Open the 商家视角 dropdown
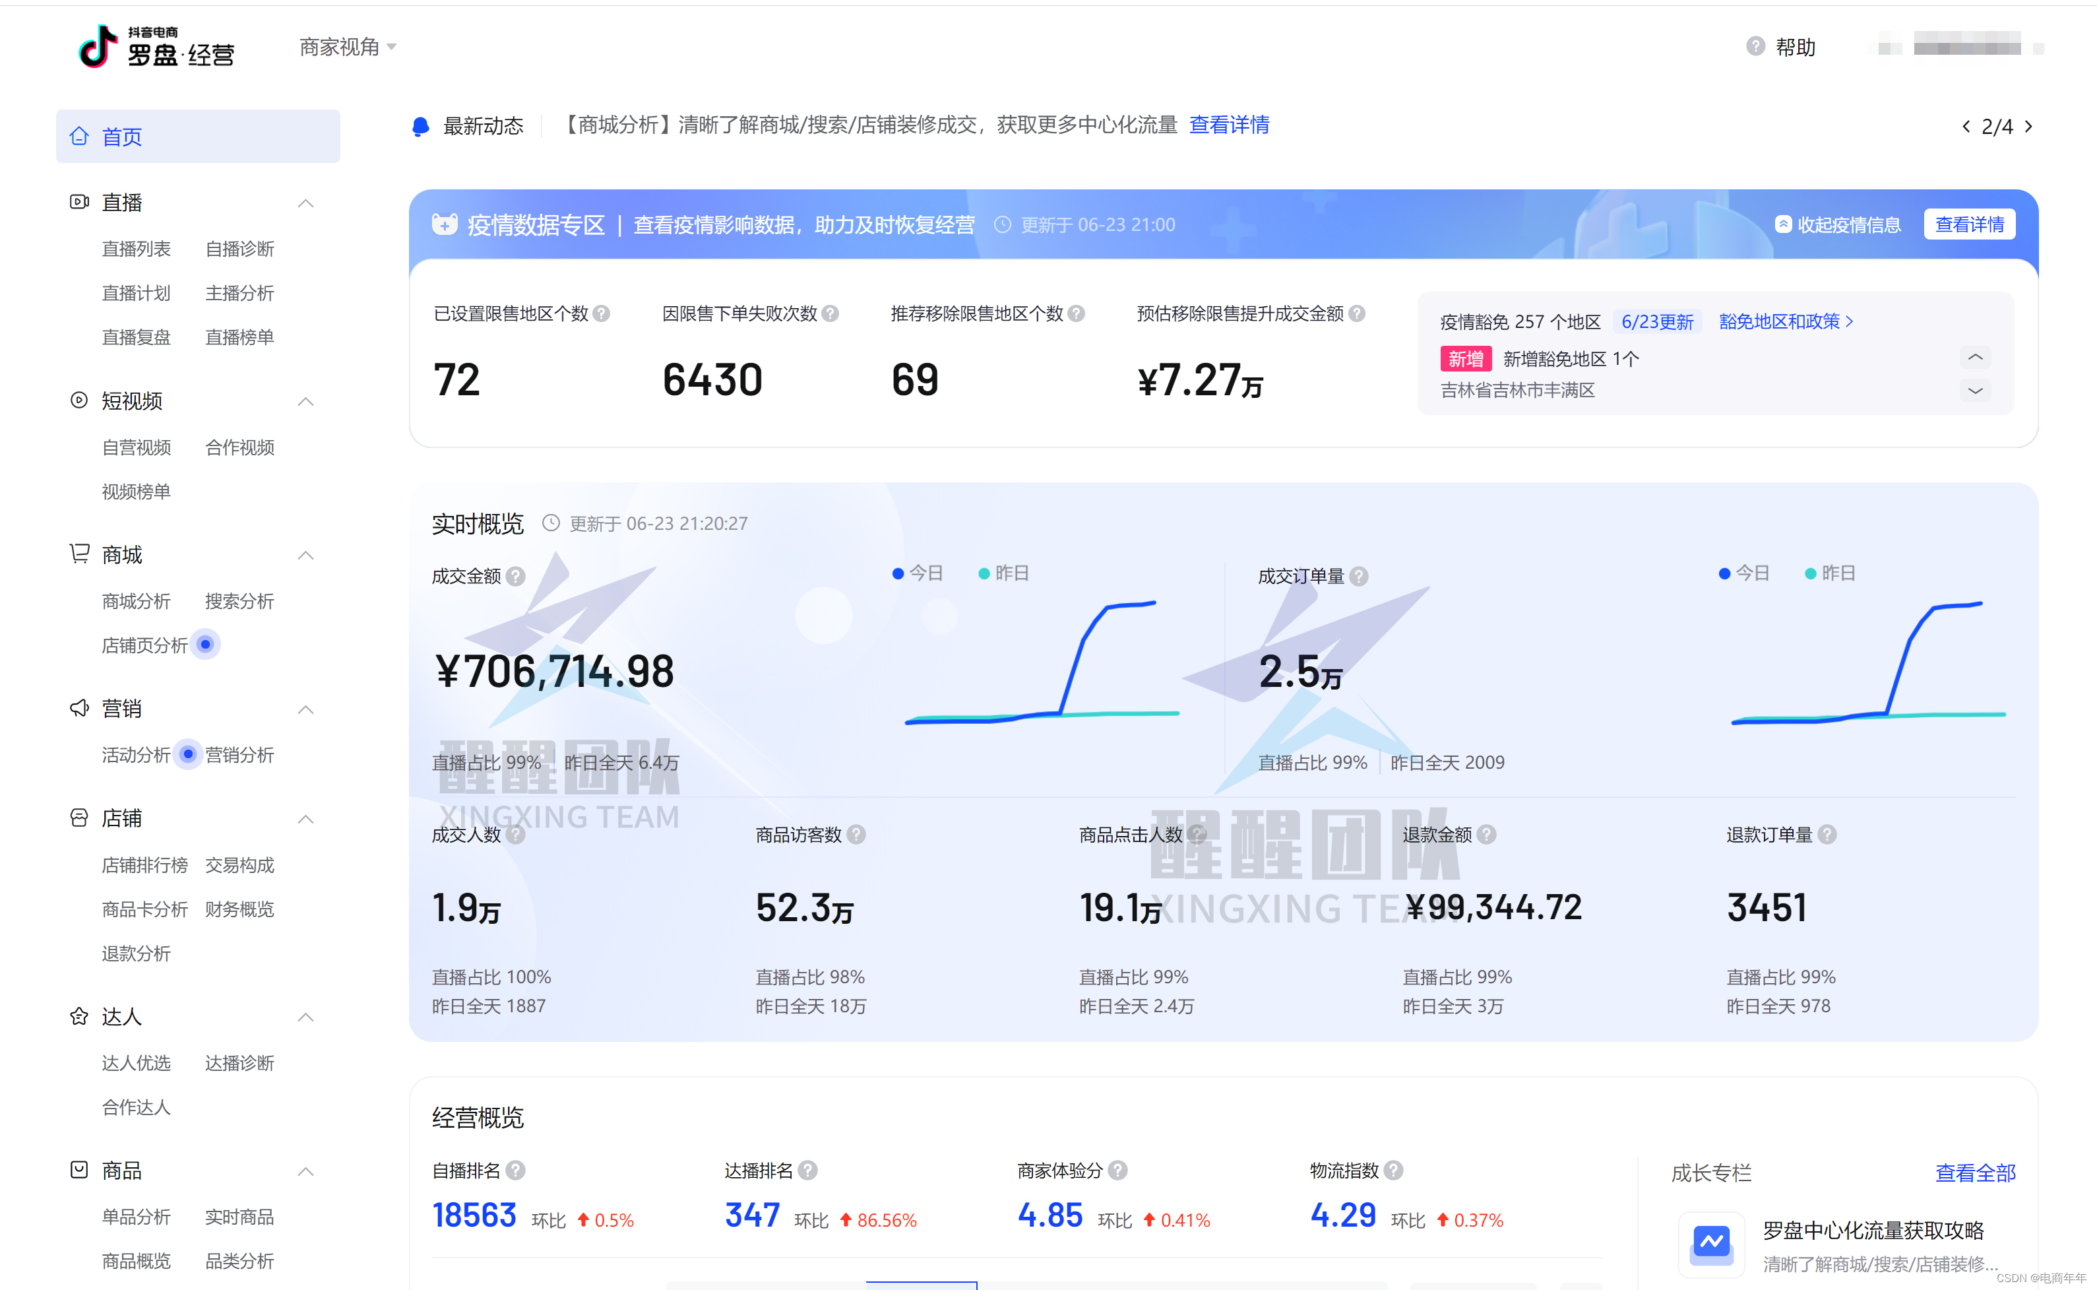Image resolution: width=2097 pixels, height=1290 pixels. pyautogui.click(x=347, y=47)
